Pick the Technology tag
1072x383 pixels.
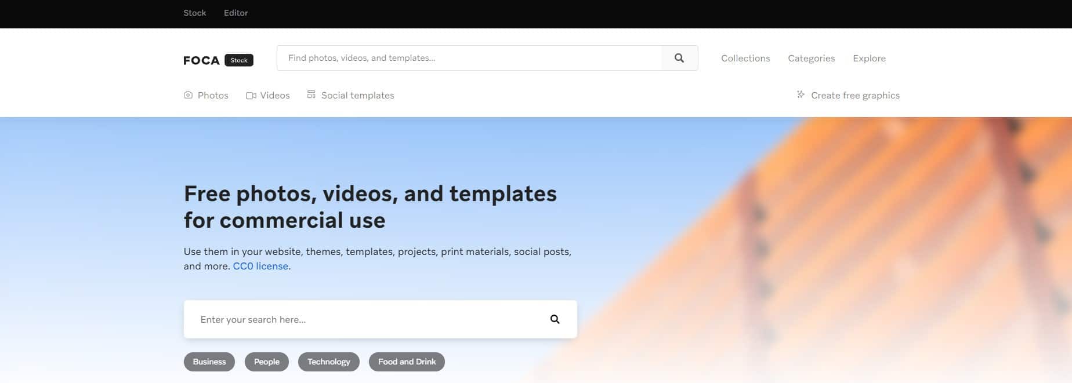328,362
